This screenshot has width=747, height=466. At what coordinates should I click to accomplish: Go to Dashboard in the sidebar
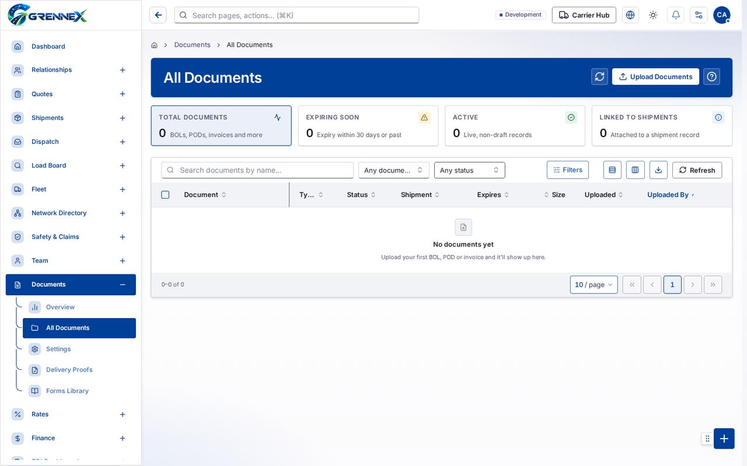[x=71, y=47]
